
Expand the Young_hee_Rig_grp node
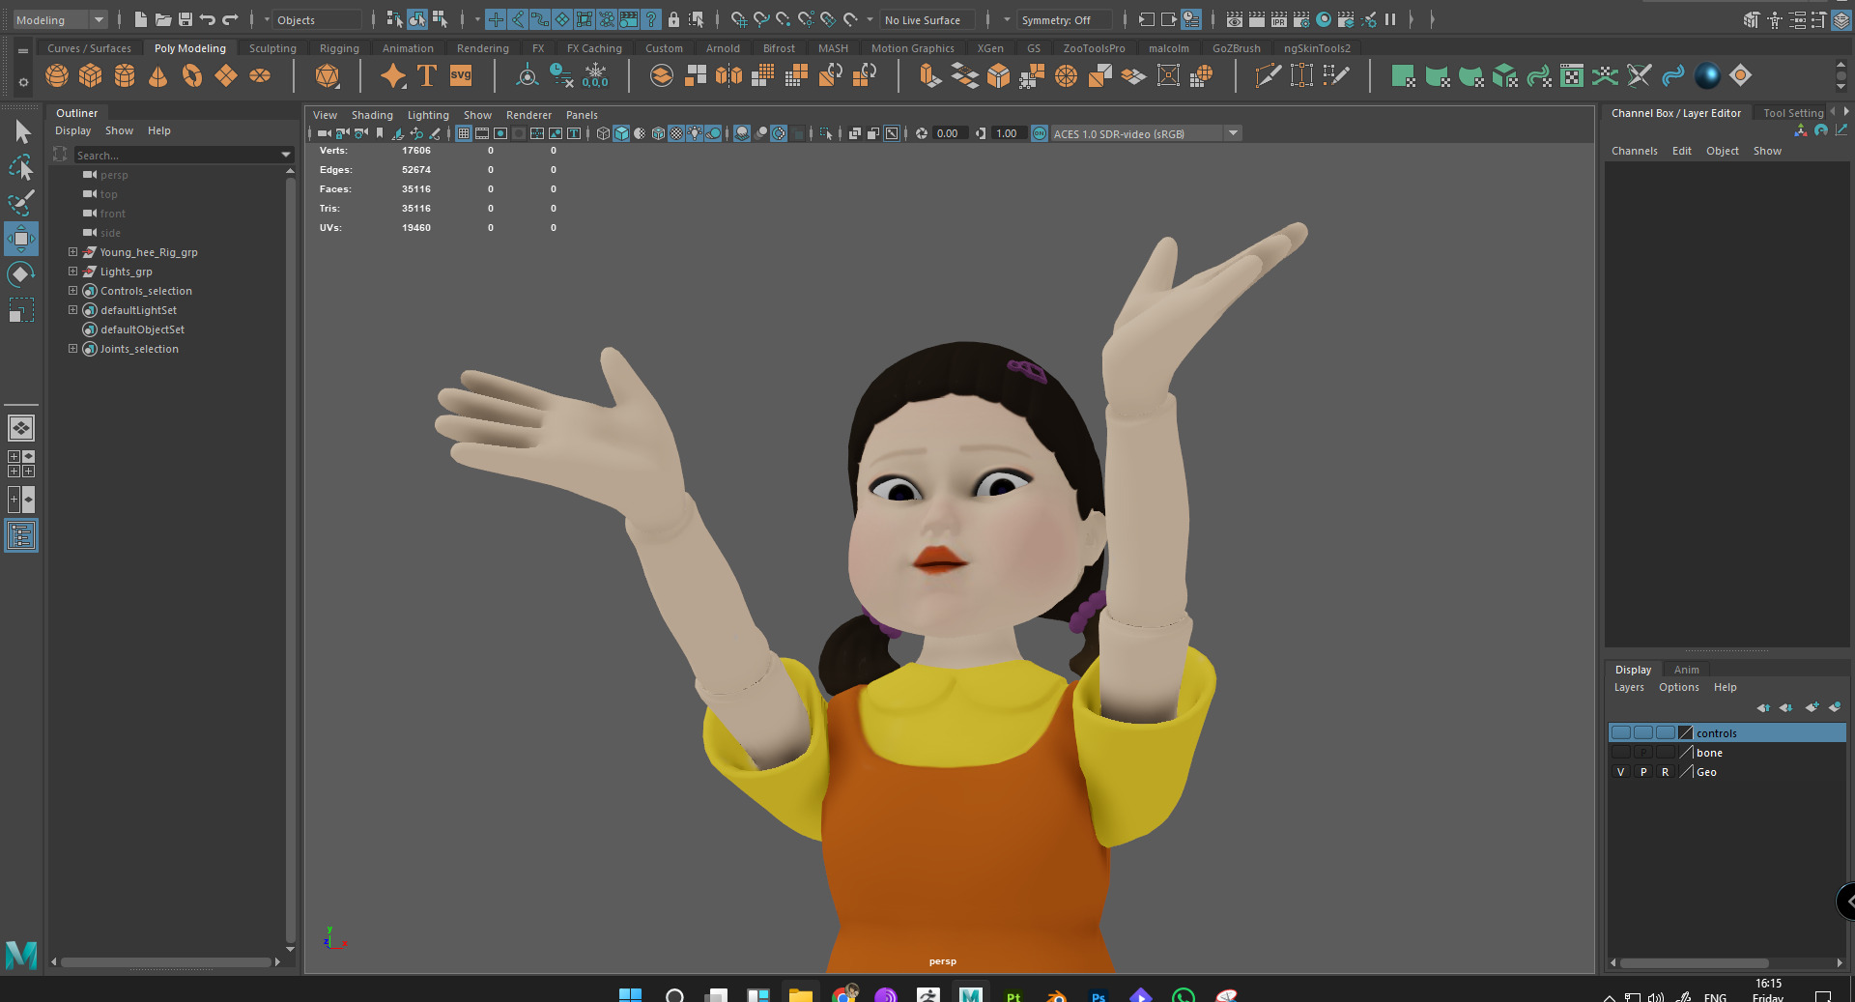pos(72,252)
